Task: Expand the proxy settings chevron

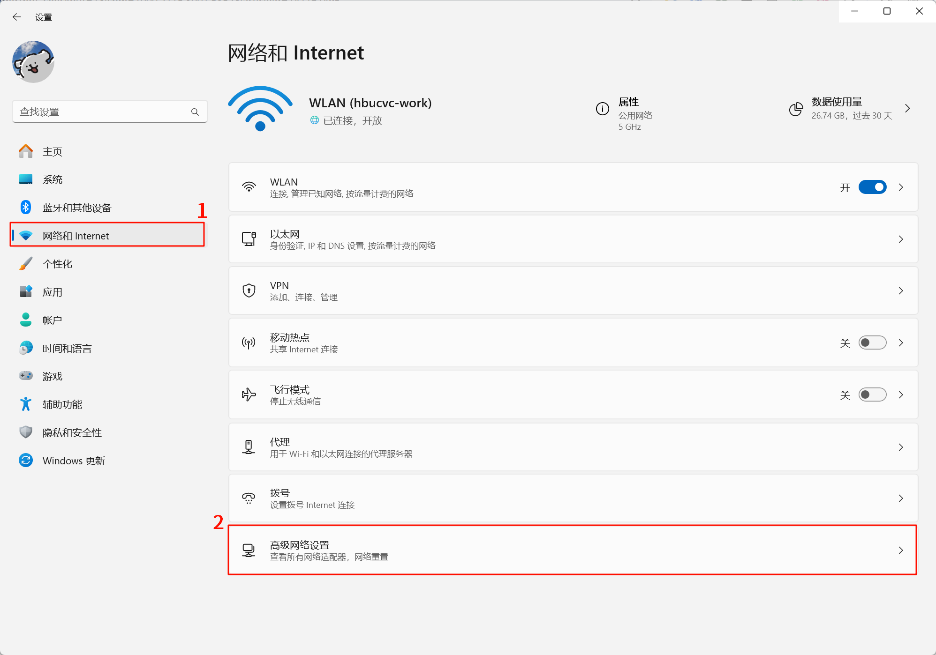Action: coord(901,447)
